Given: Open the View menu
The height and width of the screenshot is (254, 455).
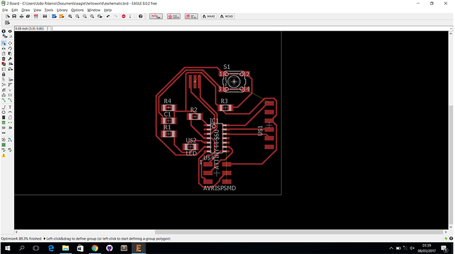Looking at the screenshot, I should 37,10.
